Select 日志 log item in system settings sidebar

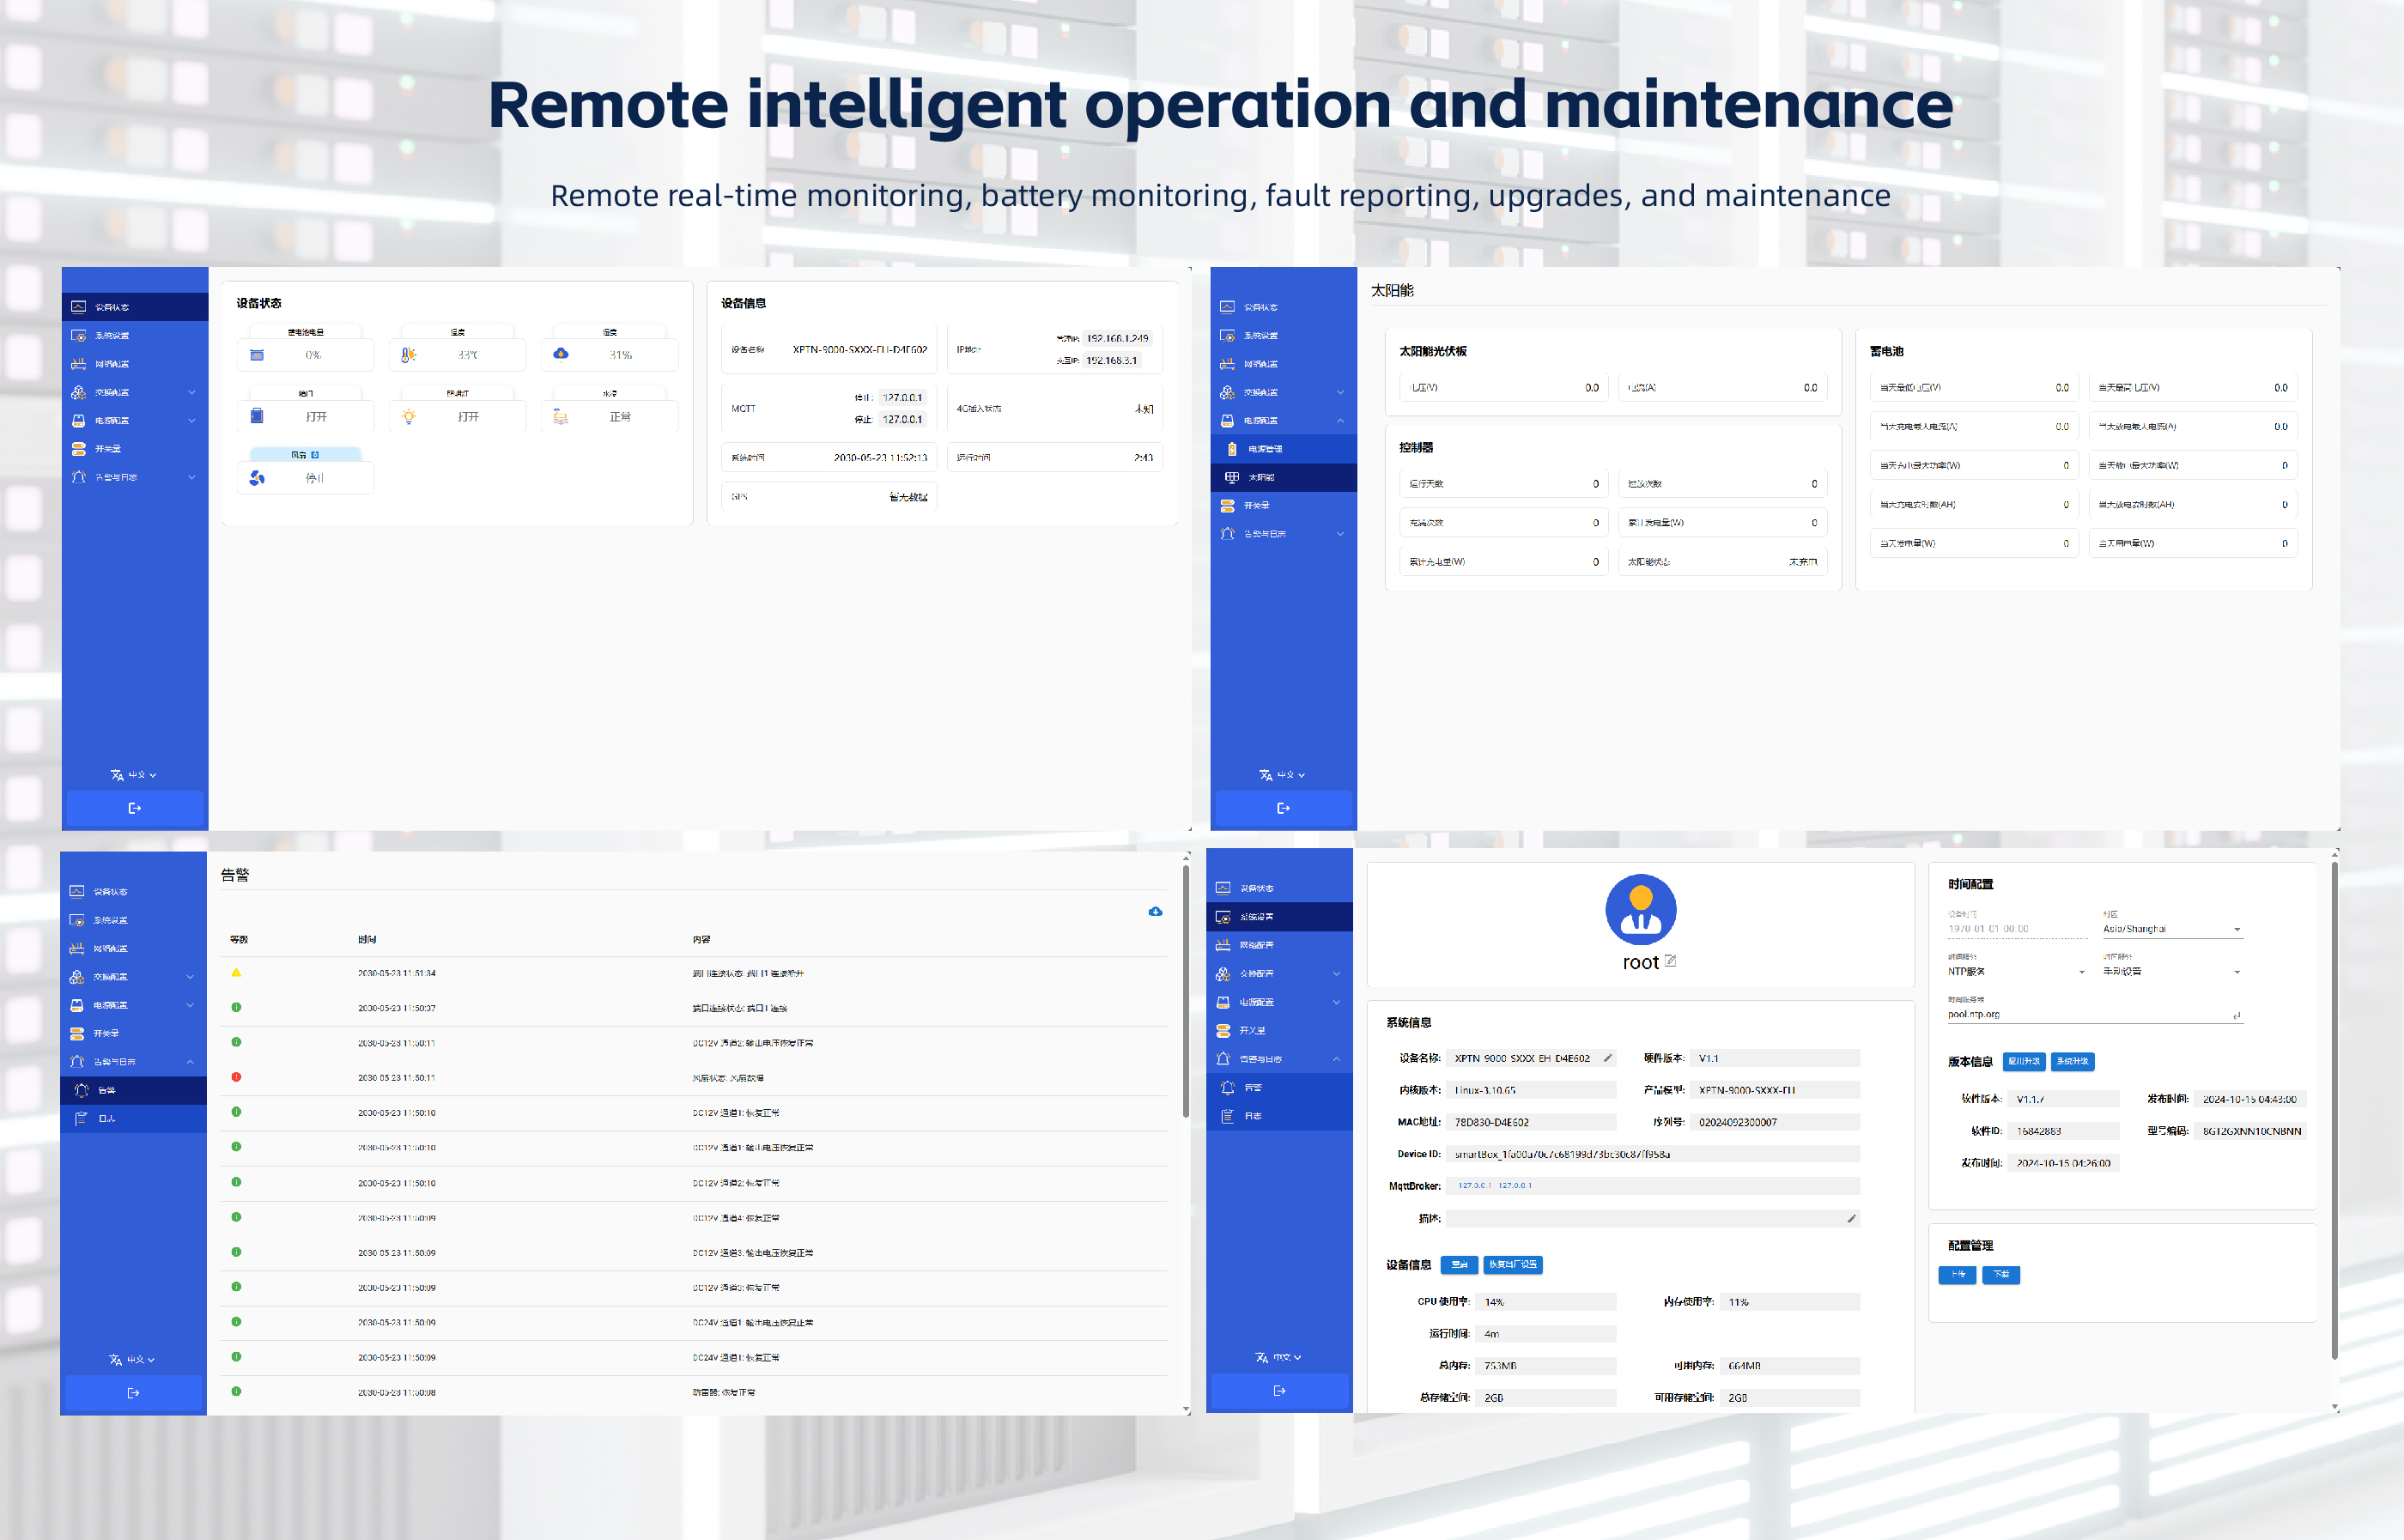click(x=1253, y=1116)
